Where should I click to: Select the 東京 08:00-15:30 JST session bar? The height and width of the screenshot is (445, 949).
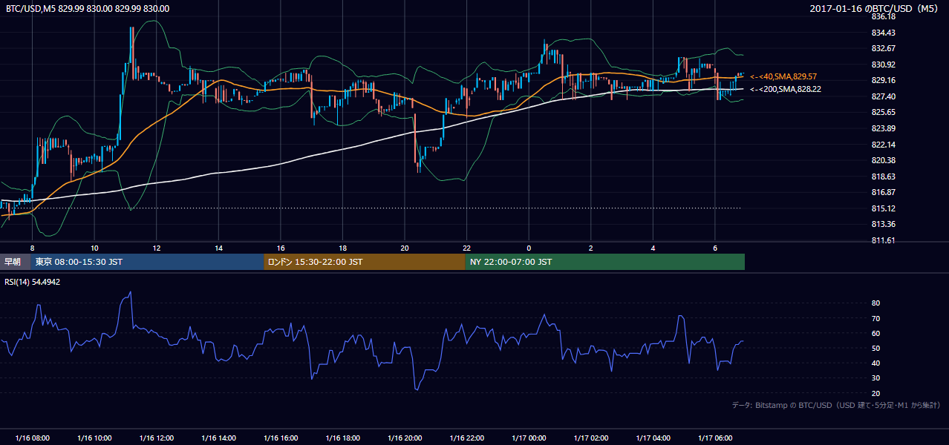[x=146, y=262]
